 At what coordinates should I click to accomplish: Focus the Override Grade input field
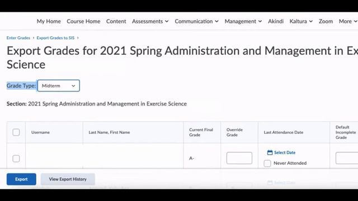click(x=239, y=158)
